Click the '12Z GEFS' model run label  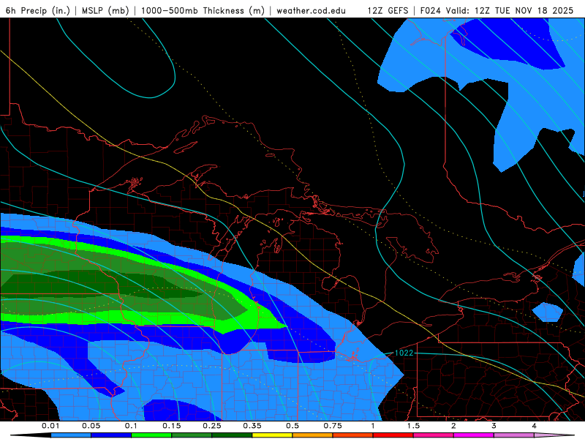pos(388,10)
